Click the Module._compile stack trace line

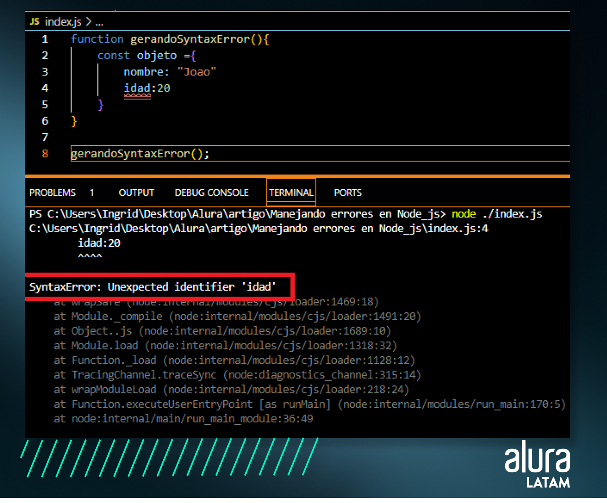237,317
